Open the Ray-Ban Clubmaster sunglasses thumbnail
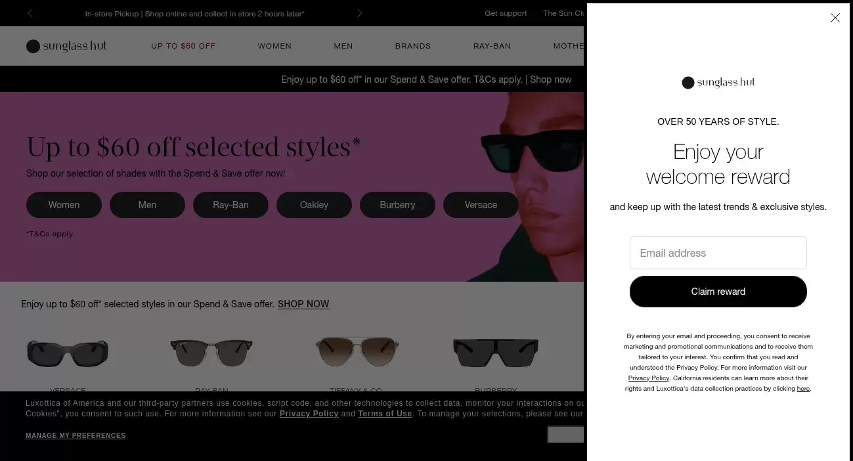The image size is (853, 461). click(x=211, y=353)
